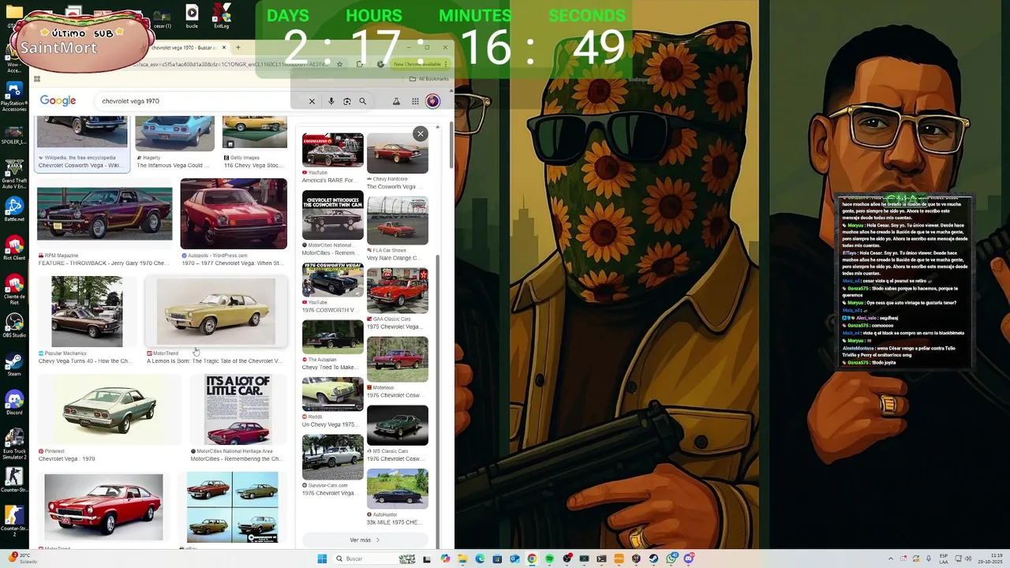
Task: Open the All Bookmarks folder
Action: point(429,79)
